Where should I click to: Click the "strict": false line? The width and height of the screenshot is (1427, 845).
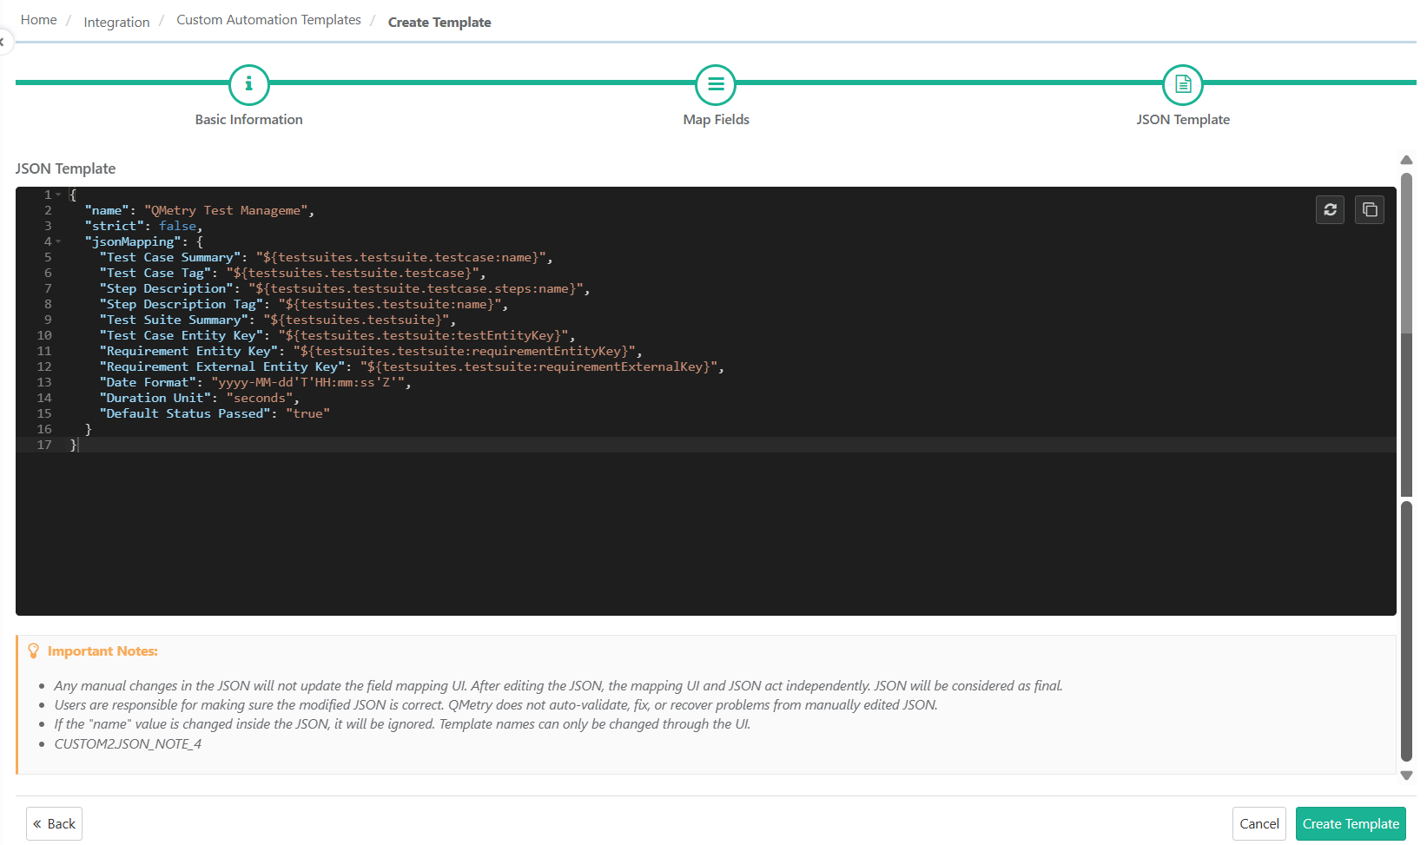click(143, 226)
